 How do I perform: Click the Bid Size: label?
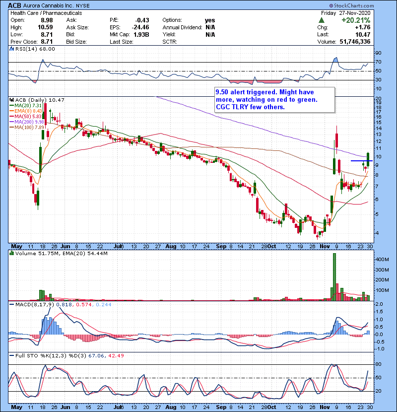click(76, 42)
